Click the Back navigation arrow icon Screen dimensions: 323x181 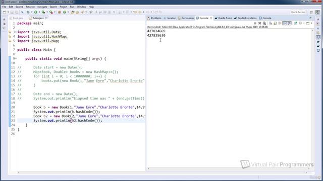click(140, 12)
